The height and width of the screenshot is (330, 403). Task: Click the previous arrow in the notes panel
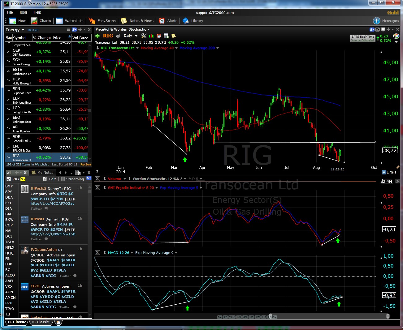(60, 173)
